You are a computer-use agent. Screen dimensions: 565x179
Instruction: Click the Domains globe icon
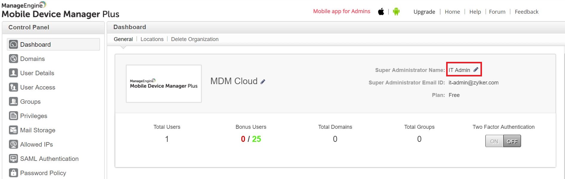tap(13, 59)
